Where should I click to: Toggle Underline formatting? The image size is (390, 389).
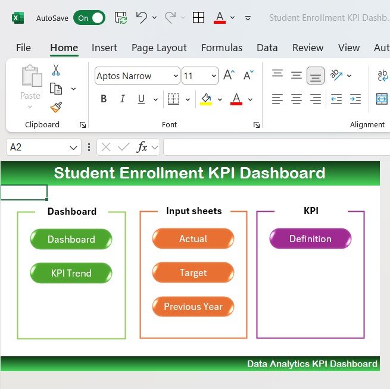pyautogui.click(x=141, y=99)
